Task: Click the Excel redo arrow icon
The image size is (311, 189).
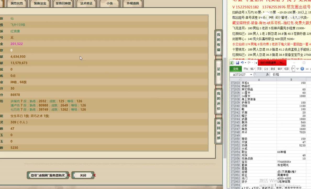Action: click(x=249, y=63)
